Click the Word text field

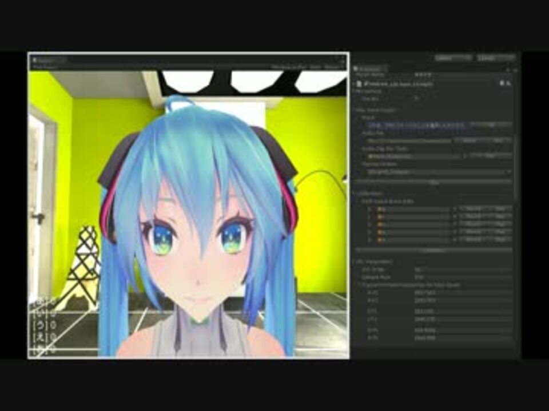[x=417, y=125]
